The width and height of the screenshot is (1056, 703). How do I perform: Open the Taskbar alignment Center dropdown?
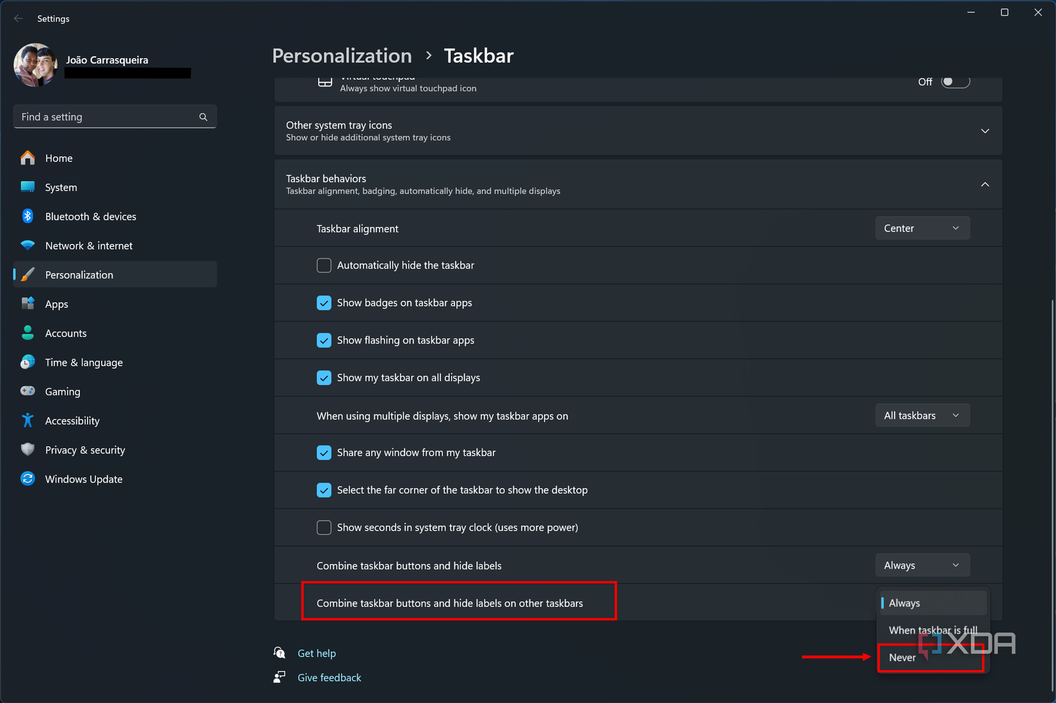point(922,228)
